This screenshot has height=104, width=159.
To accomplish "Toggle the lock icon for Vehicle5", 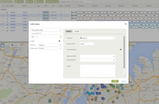I will coord(7,24).
